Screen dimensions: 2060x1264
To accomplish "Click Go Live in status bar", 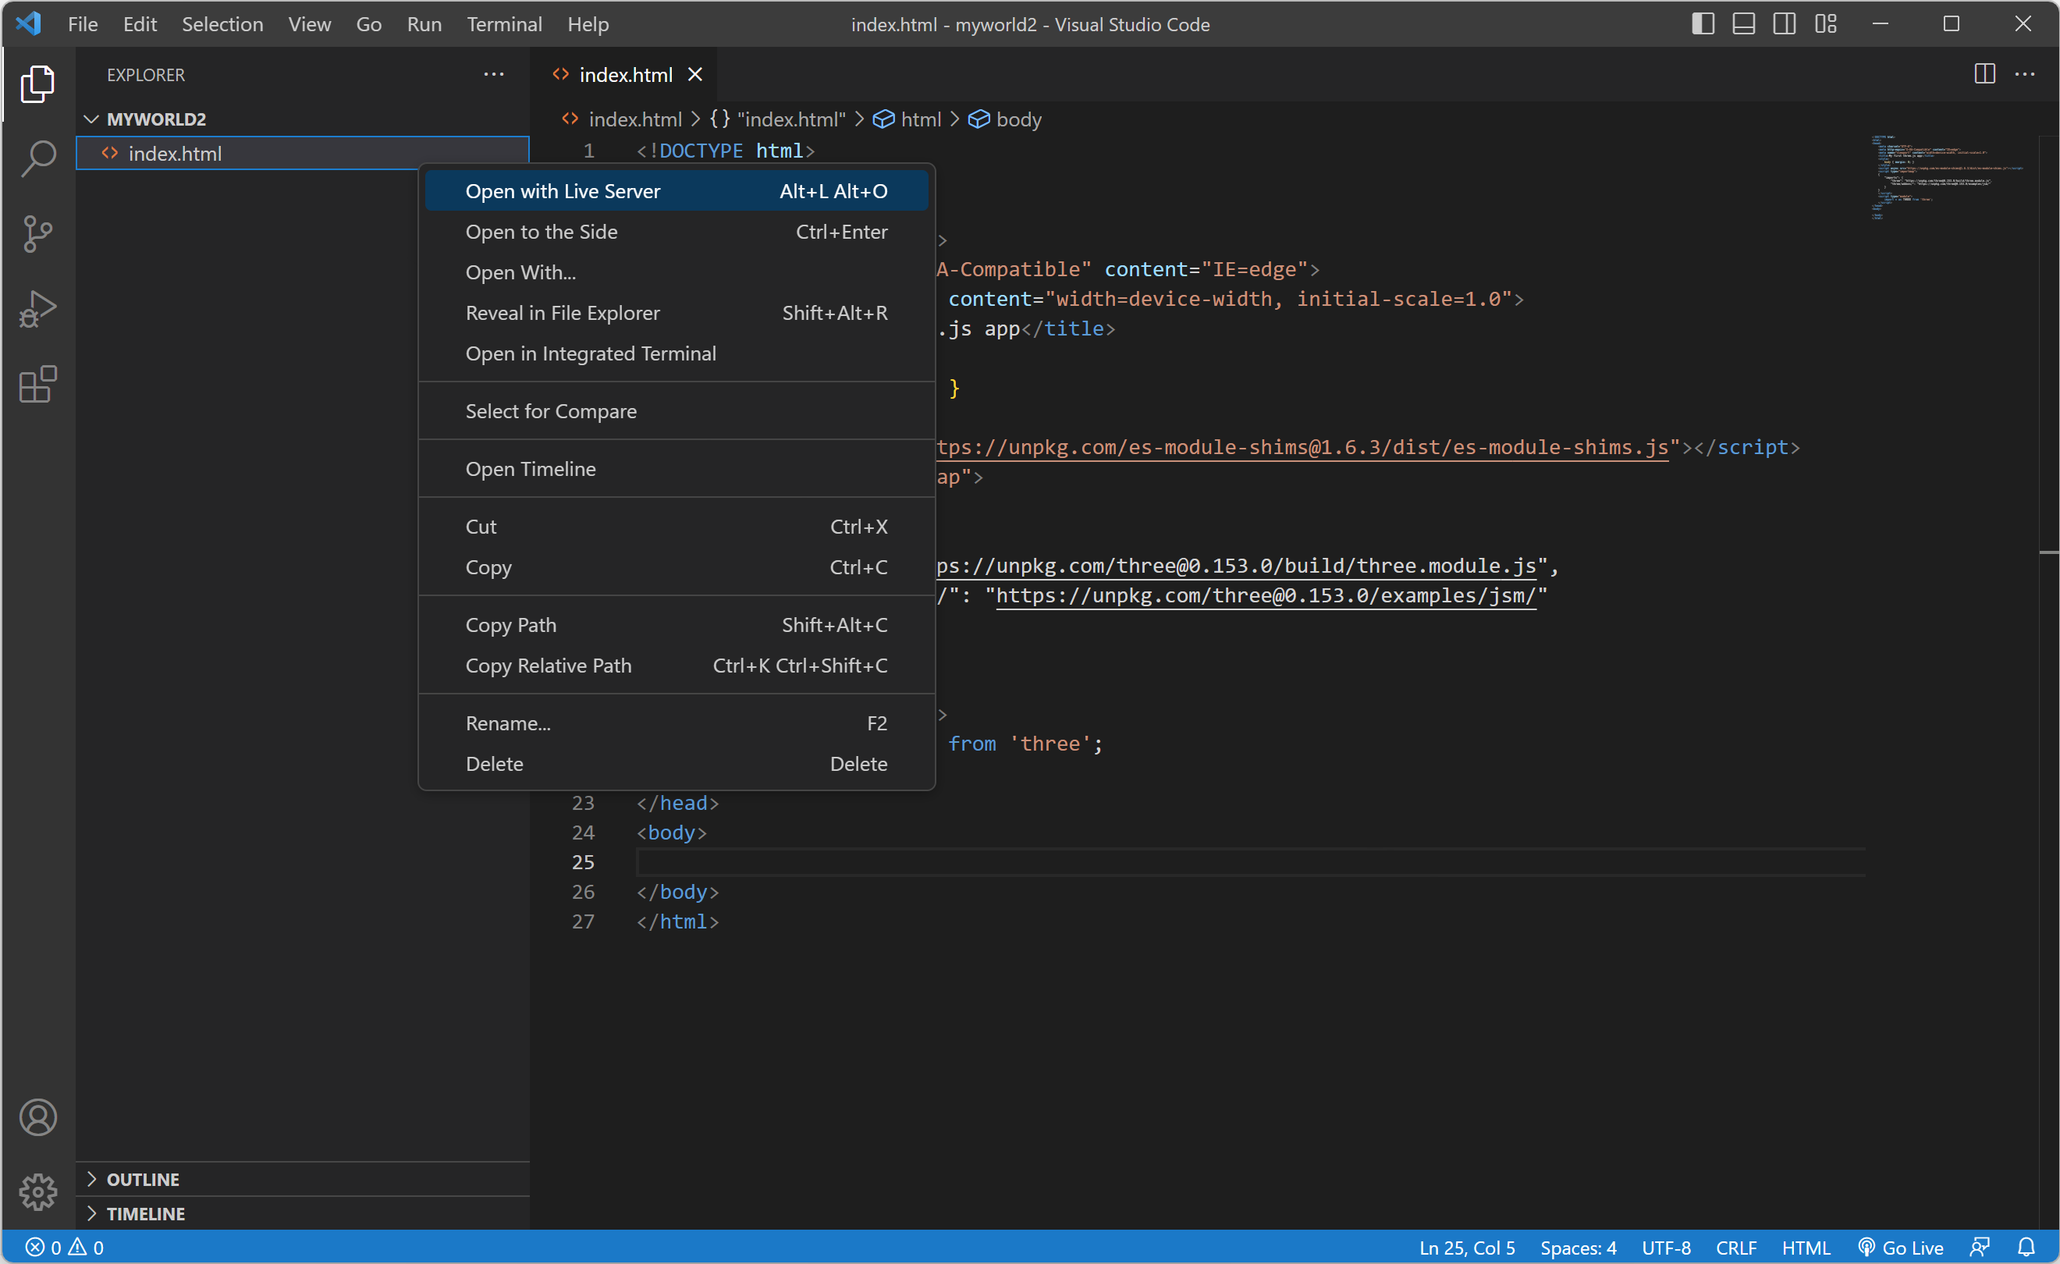I will pyautogui.click(x=1900, y=1248).
